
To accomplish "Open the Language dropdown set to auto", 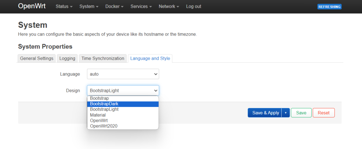I will 123,74.
